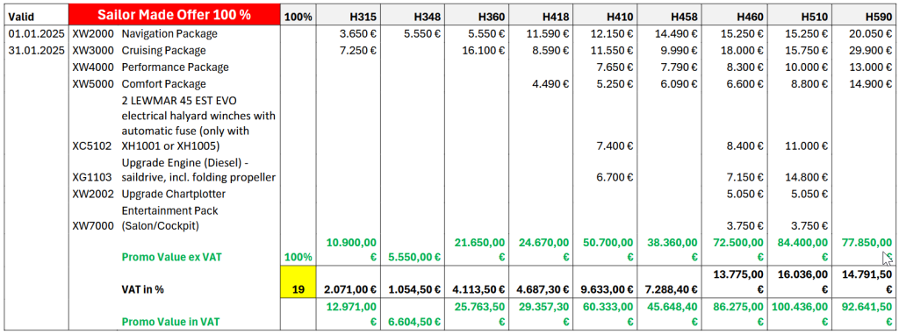Click the 'Promo Value in VAT' label
Image resolution: width=899 pixels, height=334 pixels.
pos(170,323)
